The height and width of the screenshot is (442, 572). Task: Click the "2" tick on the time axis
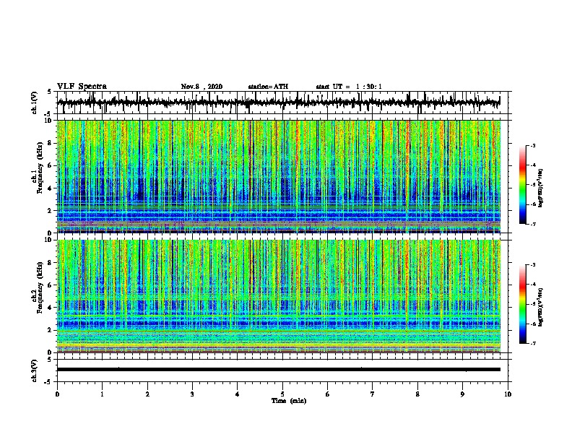tap(147, 394)
